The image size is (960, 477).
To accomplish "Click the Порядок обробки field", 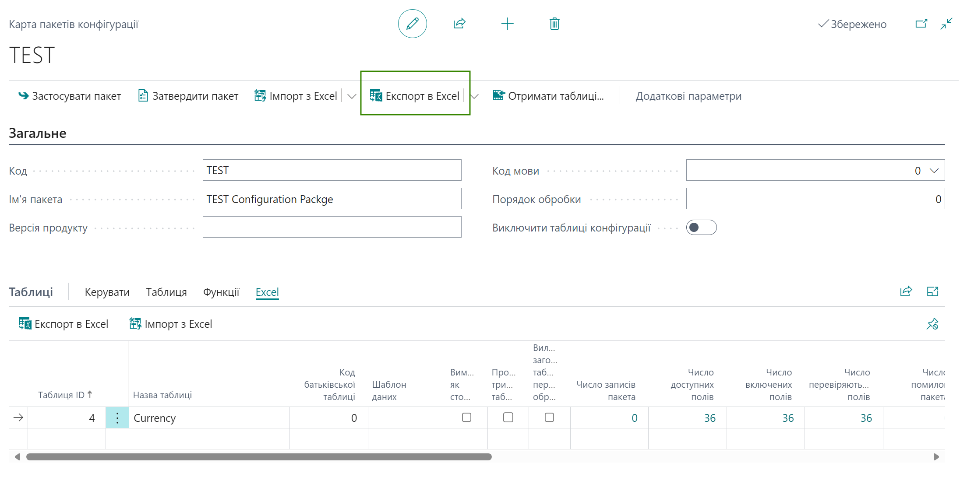I will 815,199.
